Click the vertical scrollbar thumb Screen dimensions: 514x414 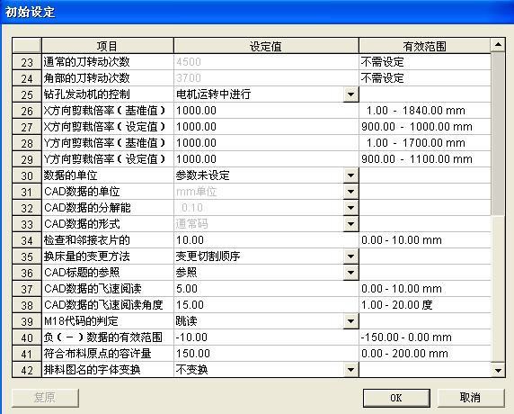[x=498, y=133]
